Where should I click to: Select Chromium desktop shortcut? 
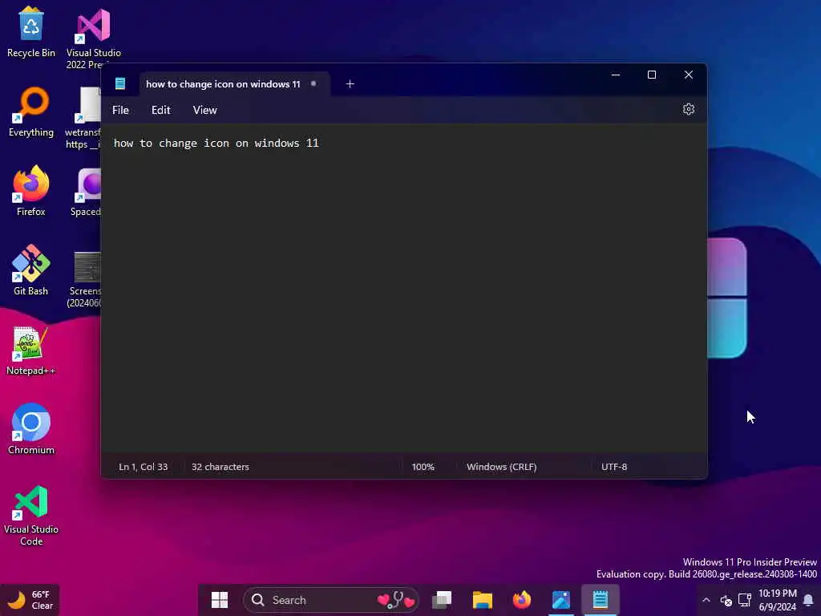point(31,429)
